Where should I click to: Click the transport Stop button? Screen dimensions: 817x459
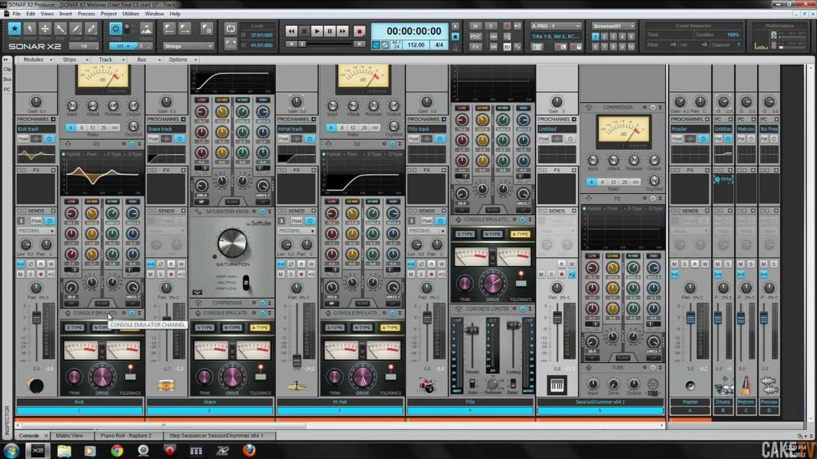click(x=304, y=31)
